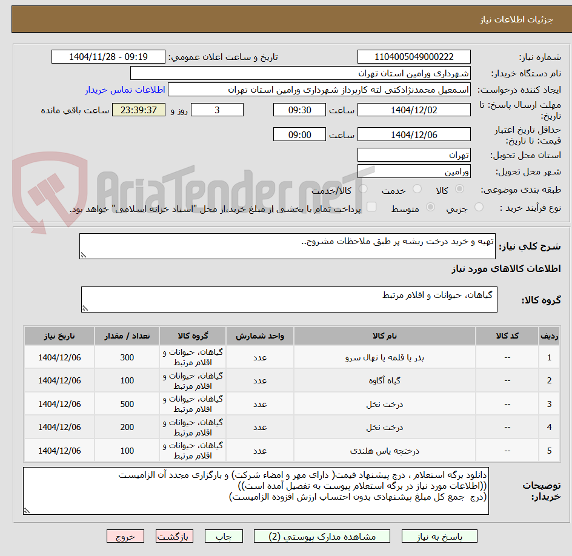Click quantity 100 in the گیاه آگاوه row
572x556 pixels.
pos(127,380)
